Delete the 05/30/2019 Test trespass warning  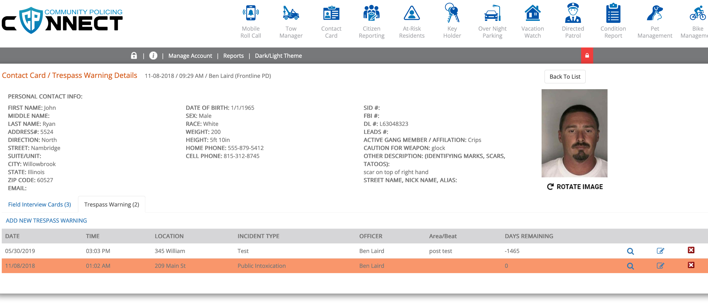pyautogui.click(x=691, y=250)
